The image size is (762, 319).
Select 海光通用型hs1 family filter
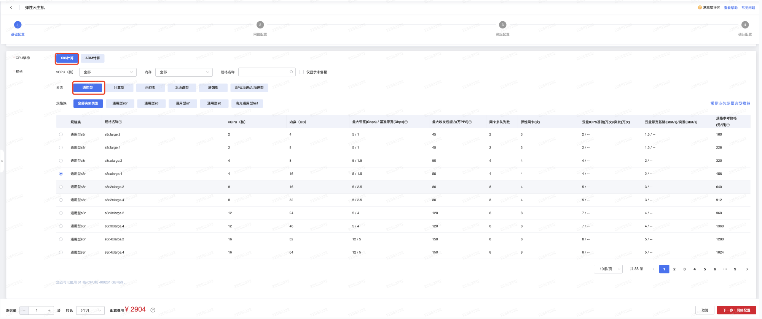[x=247, y=103]
